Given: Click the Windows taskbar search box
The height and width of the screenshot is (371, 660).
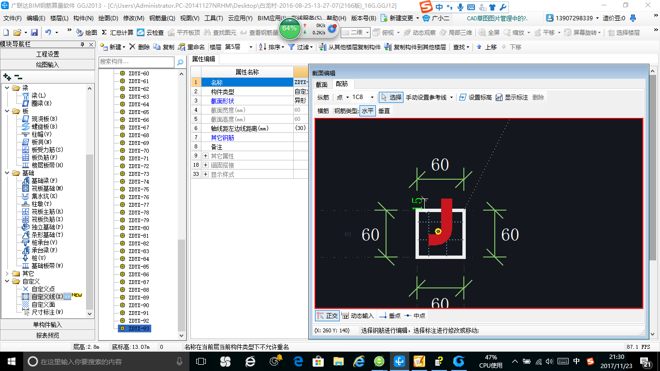Looking at the screenshot, I should (x=106, y=361).
